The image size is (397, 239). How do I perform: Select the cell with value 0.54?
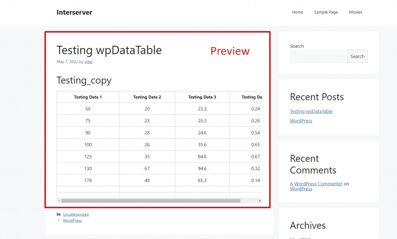[246, 132]
